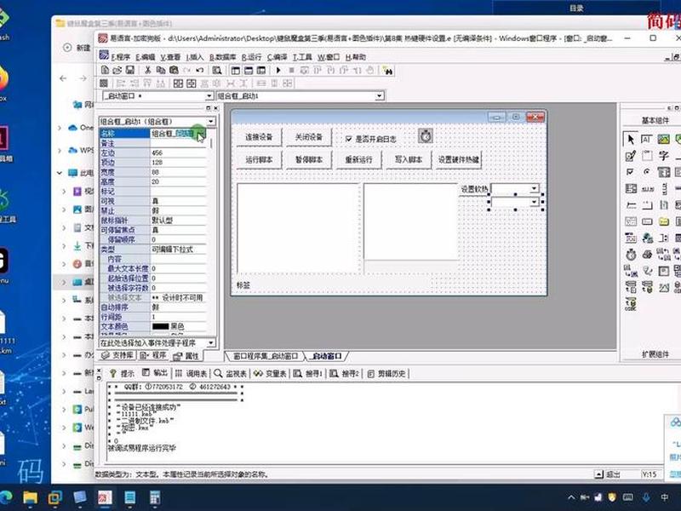This screenshot has height=511, width=681.
Task: Select the AI edit box component icon
Action: coord(647,139)
